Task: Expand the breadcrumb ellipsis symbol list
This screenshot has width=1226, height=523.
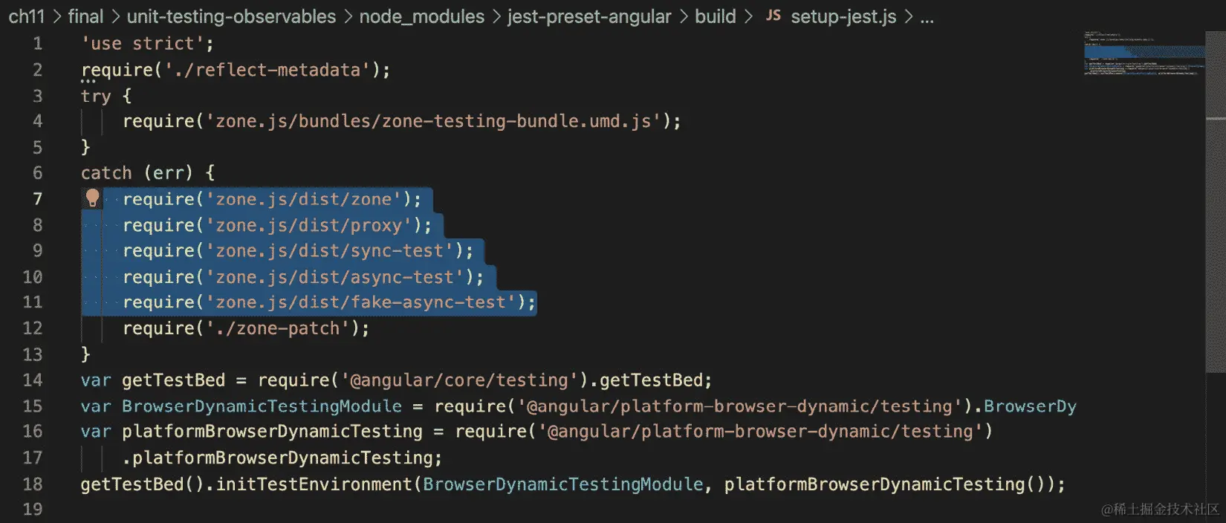Action: tap(927, 18)
